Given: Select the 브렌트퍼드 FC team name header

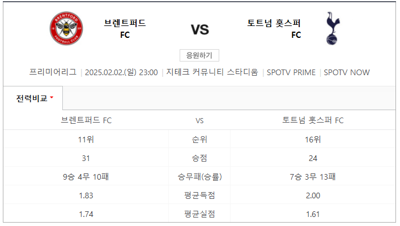Looking at the screenshot, I should [x=125, y=28].
